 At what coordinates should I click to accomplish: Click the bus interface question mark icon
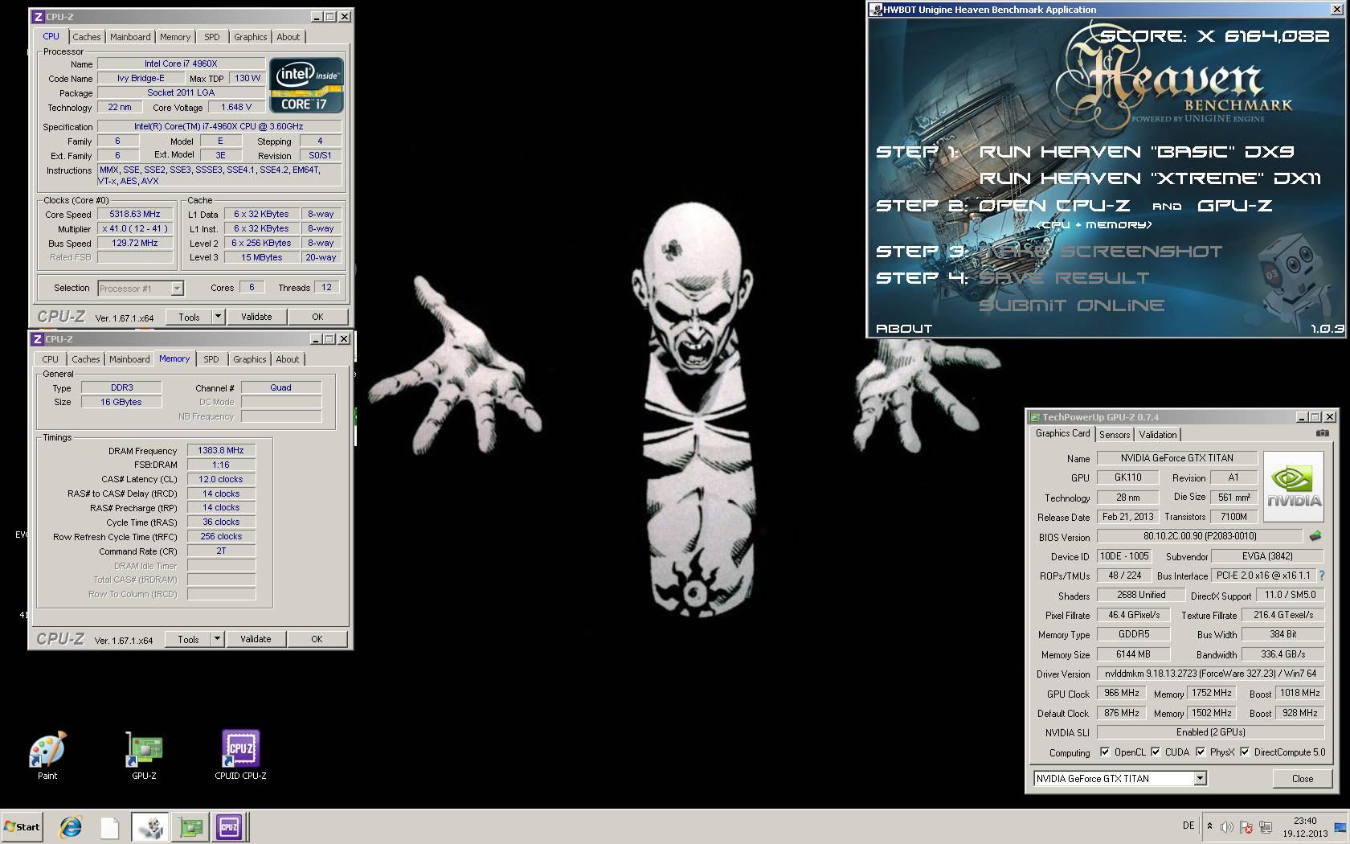pos(1322,576)
